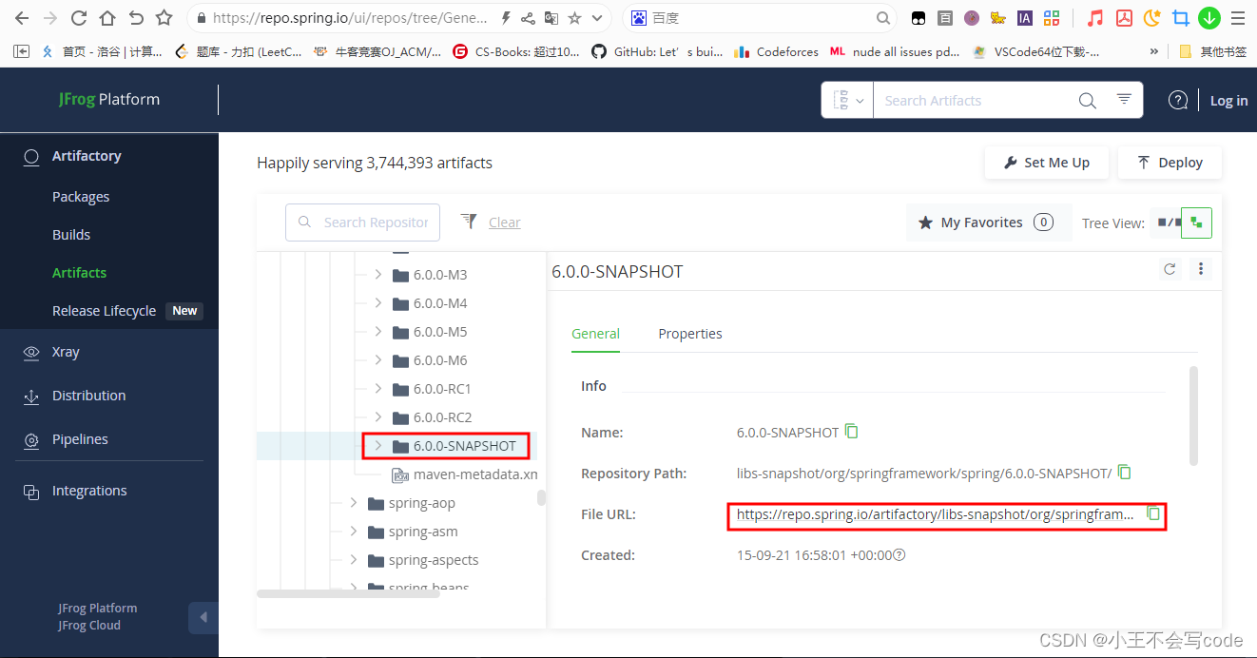
Task: Click the Clear link
Action: pos(505,223)
